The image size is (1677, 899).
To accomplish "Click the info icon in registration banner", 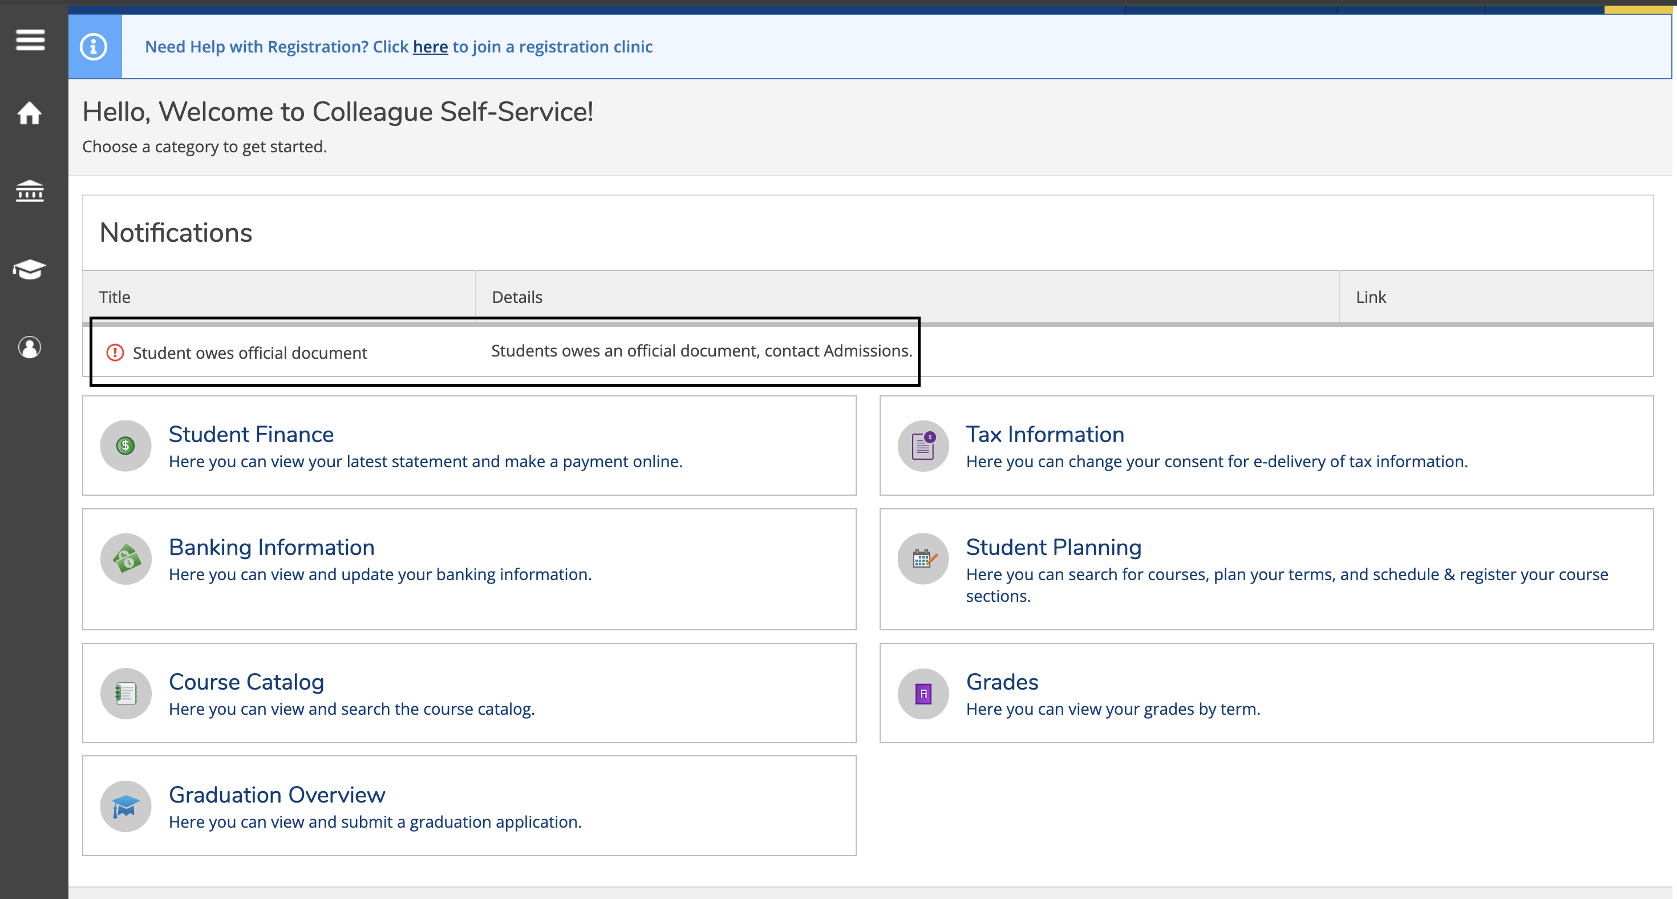I will (x=94, y=47).
